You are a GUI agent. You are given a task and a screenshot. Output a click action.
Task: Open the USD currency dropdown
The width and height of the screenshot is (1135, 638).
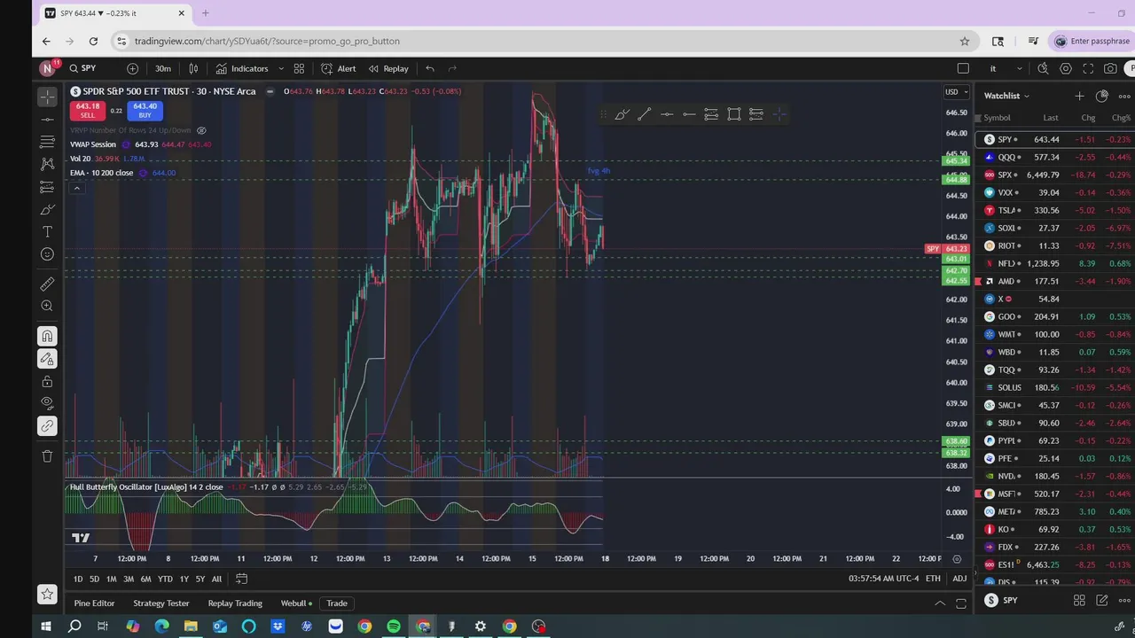955,91
